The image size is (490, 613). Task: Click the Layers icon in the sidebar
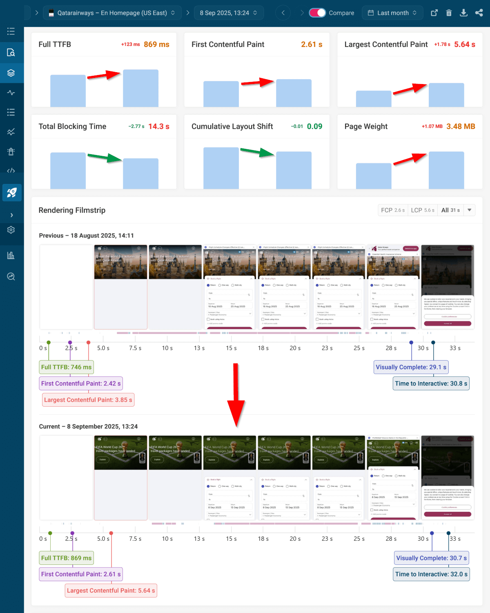(11, 73)
